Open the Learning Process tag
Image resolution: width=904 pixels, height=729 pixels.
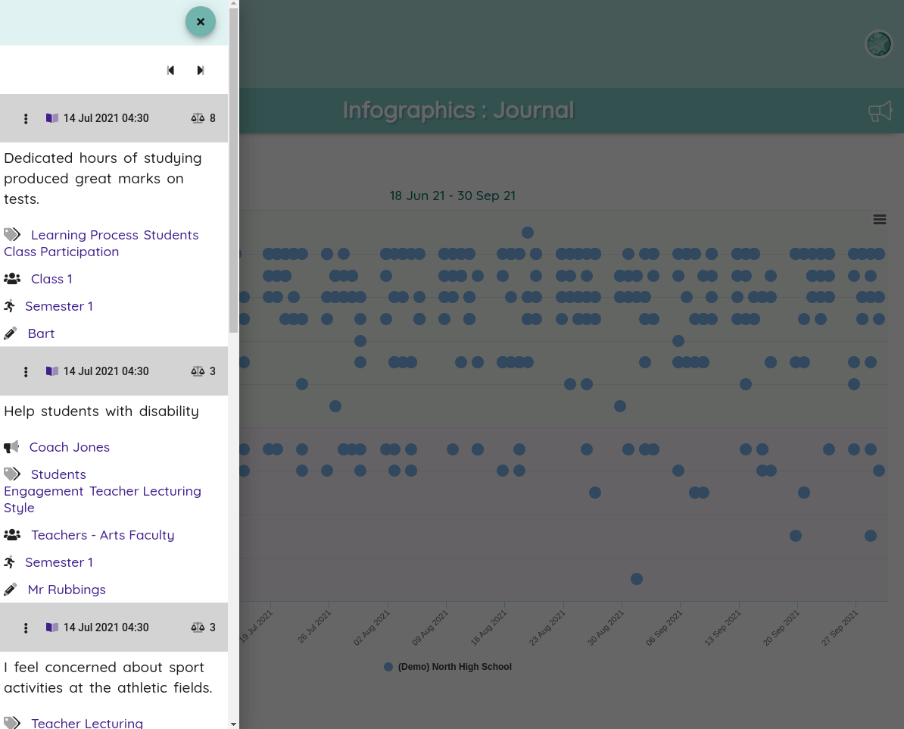[85, 235]
